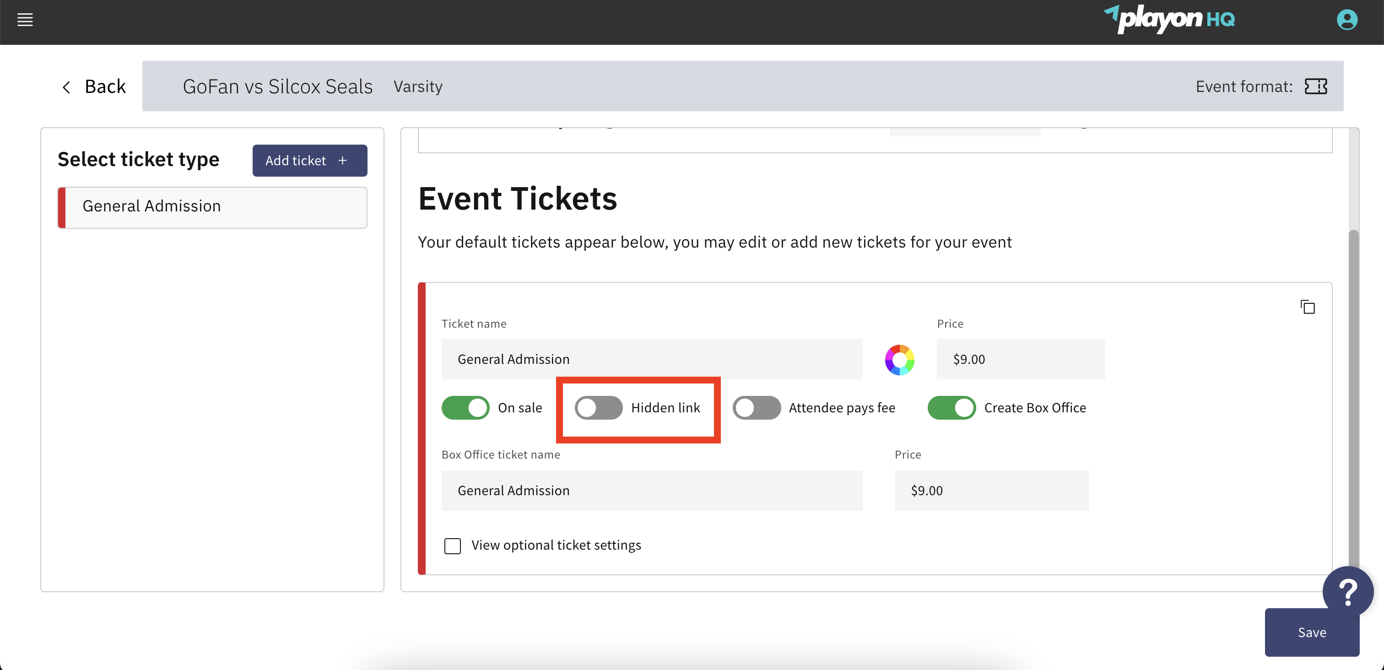Image resolution: width=1384 pixels, height=670 pixels.
Task: Enable the Hidden link toggle
Action: pos(598,408)
